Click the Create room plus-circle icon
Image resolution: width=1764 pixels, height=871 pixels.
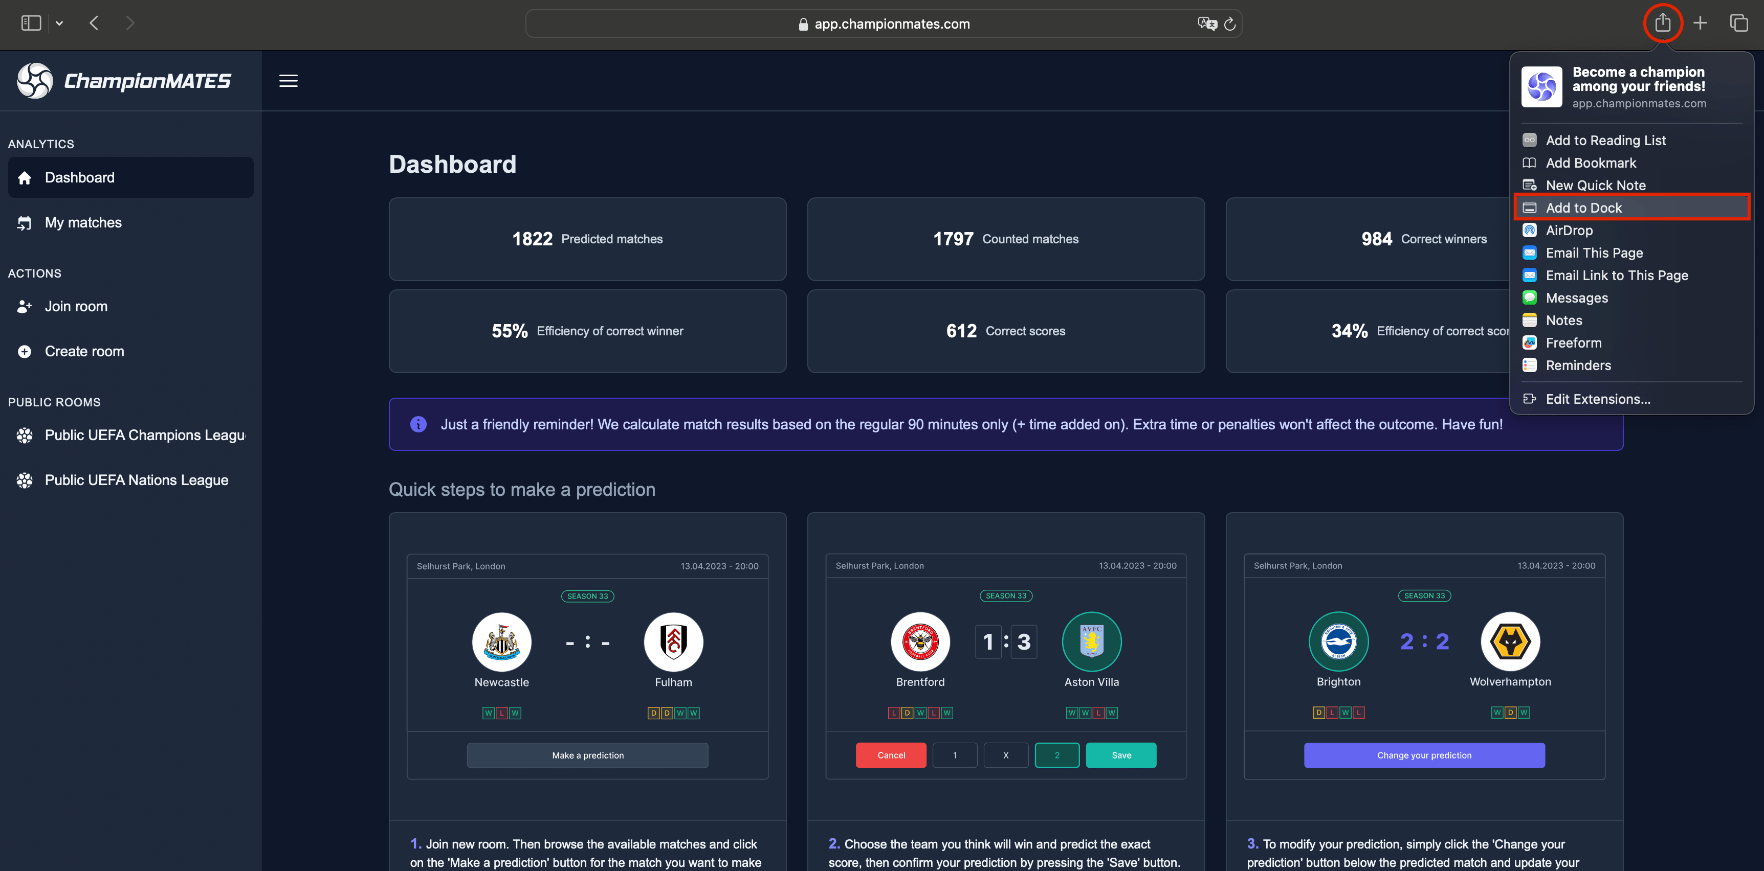tap(25, 352)
